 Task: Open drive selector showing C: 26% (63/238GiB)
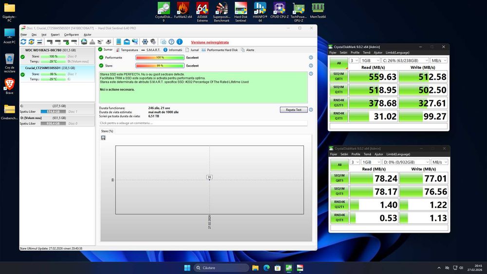405,60
